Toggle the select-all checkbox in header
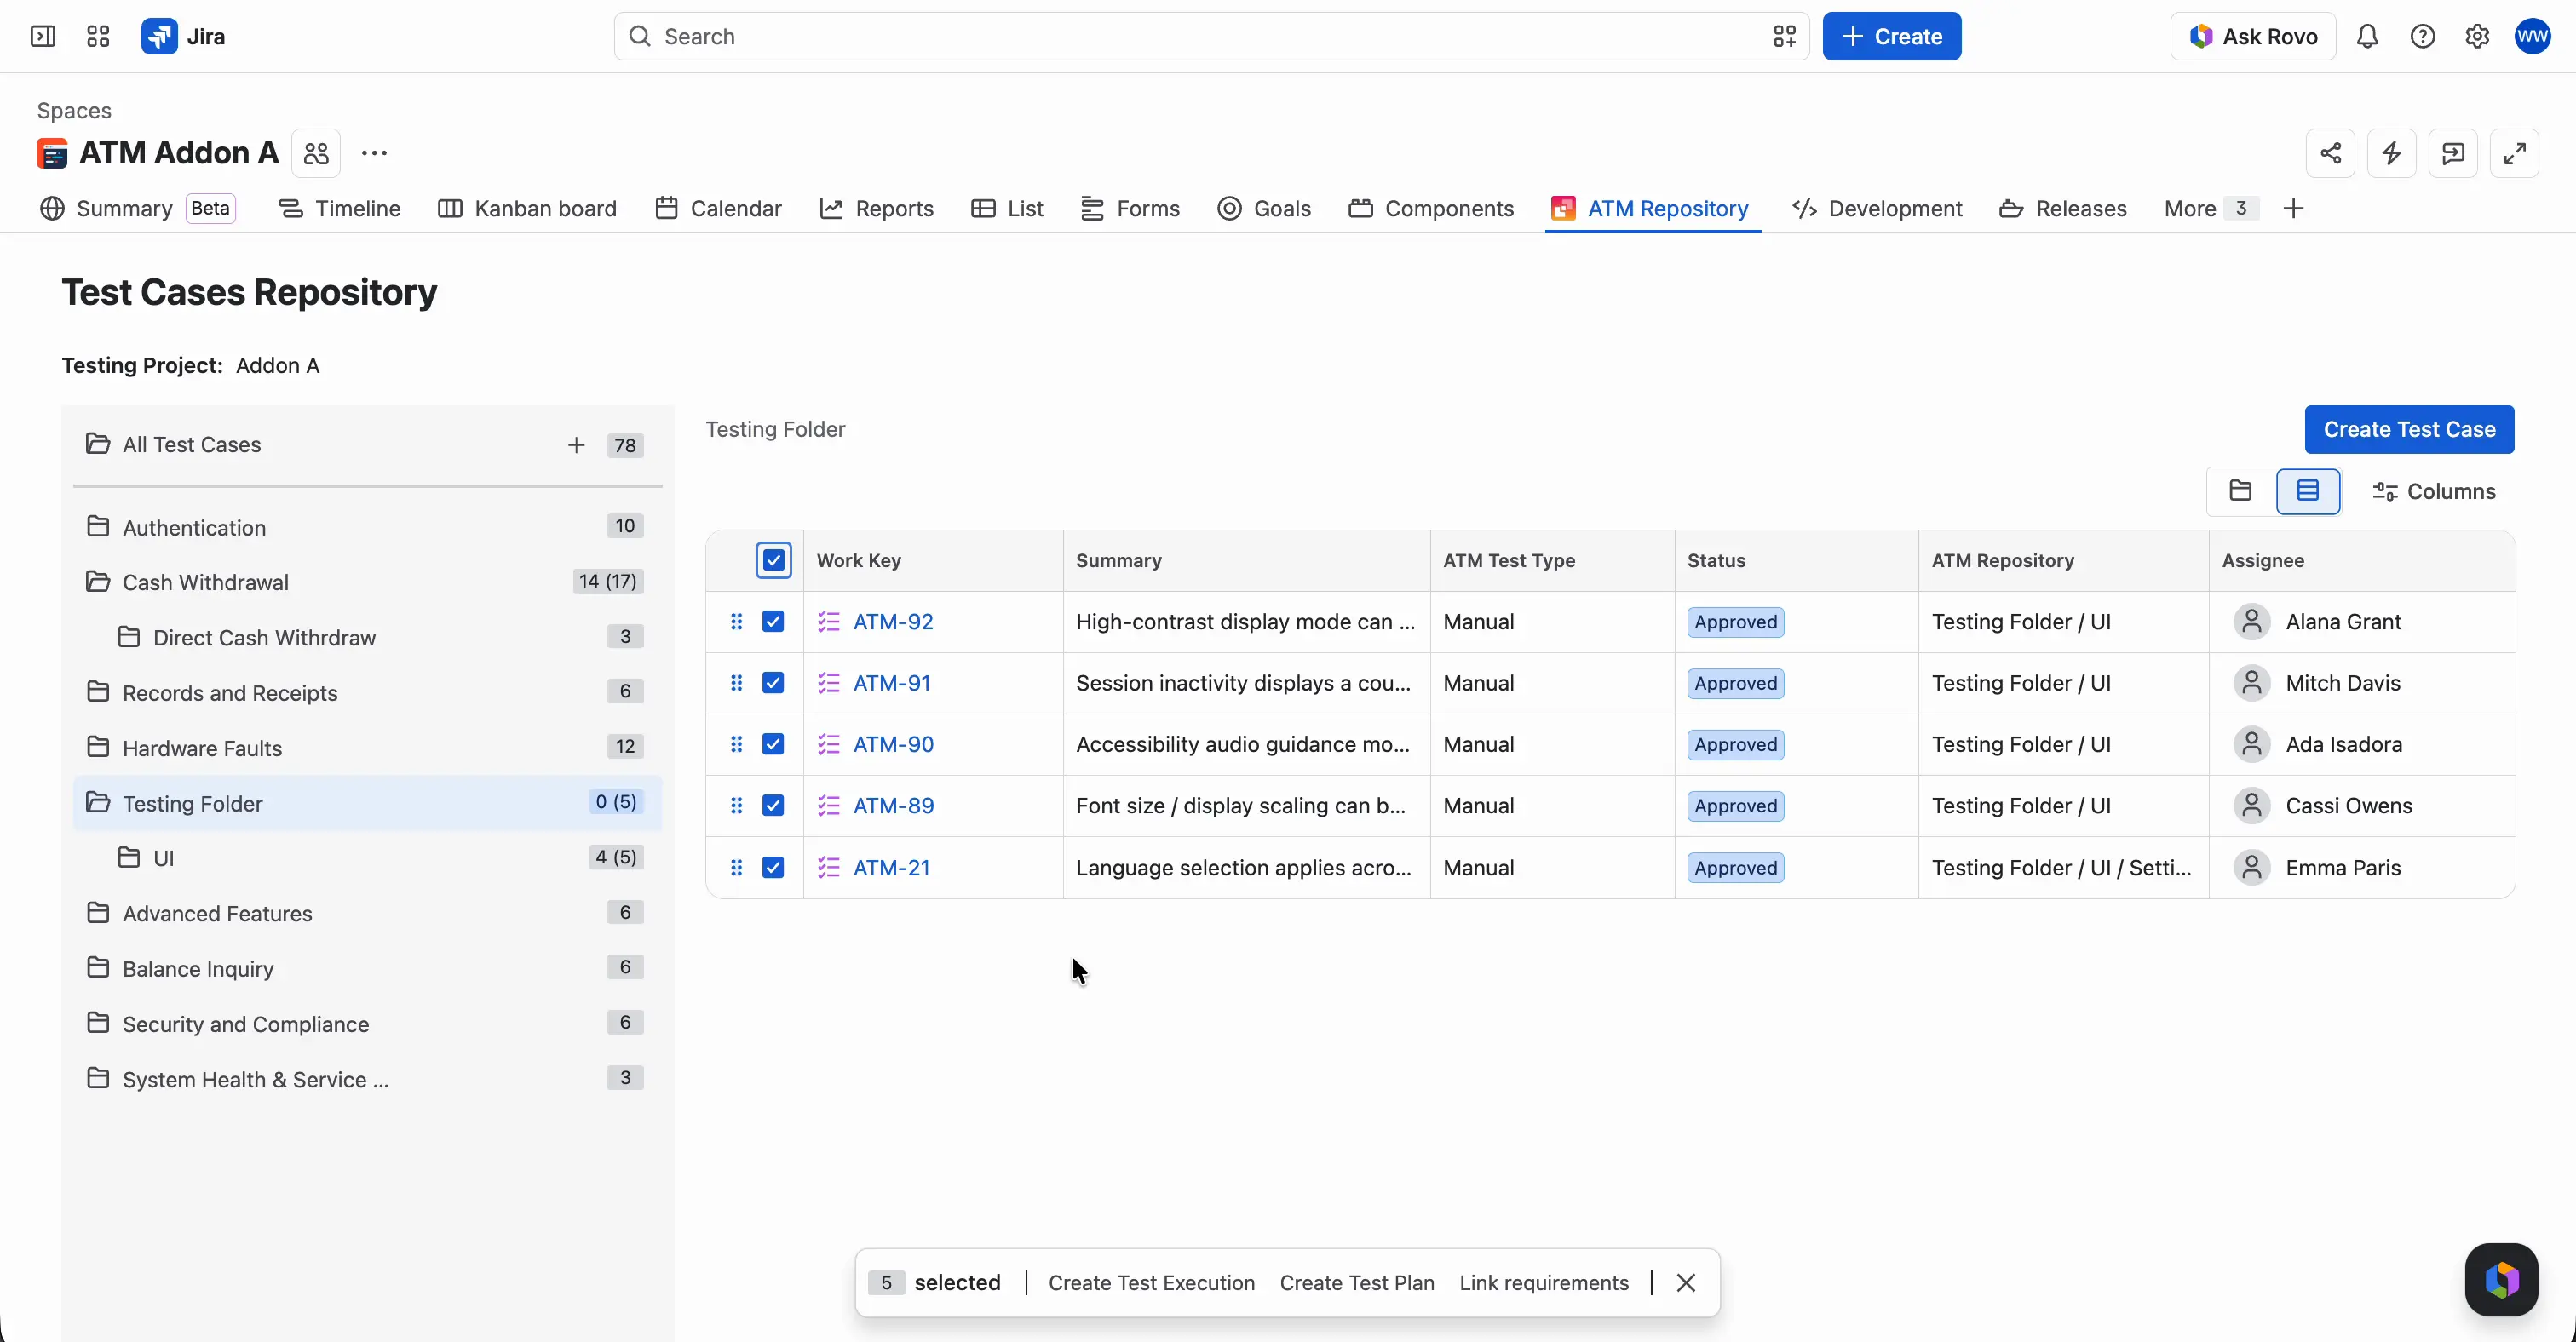 coord(773,560)
